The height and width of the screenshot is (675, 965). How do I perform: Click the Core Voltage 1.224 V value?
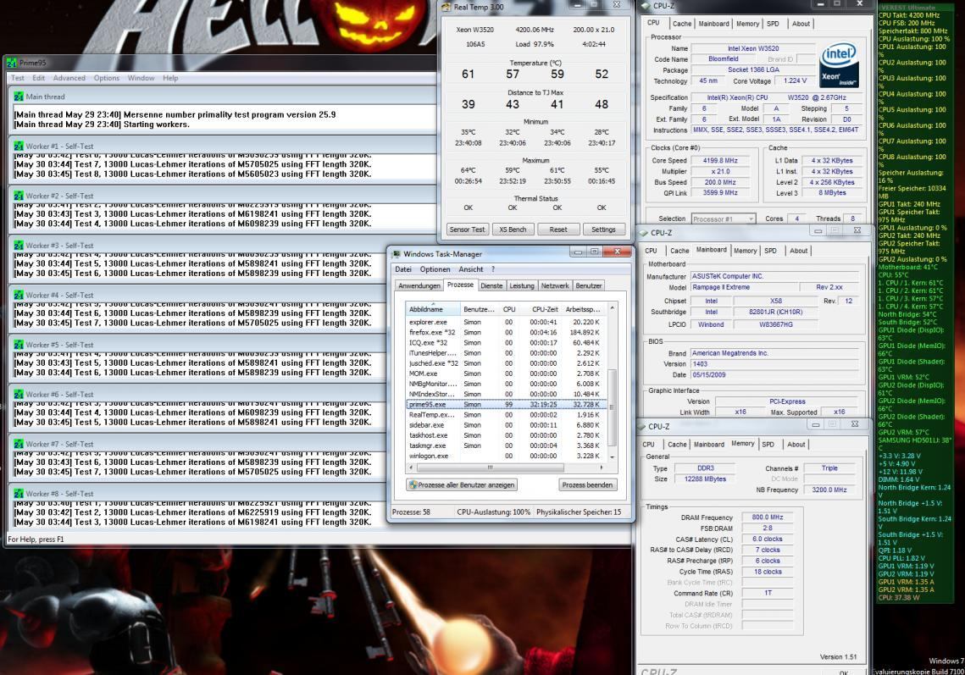pos(796,80)
